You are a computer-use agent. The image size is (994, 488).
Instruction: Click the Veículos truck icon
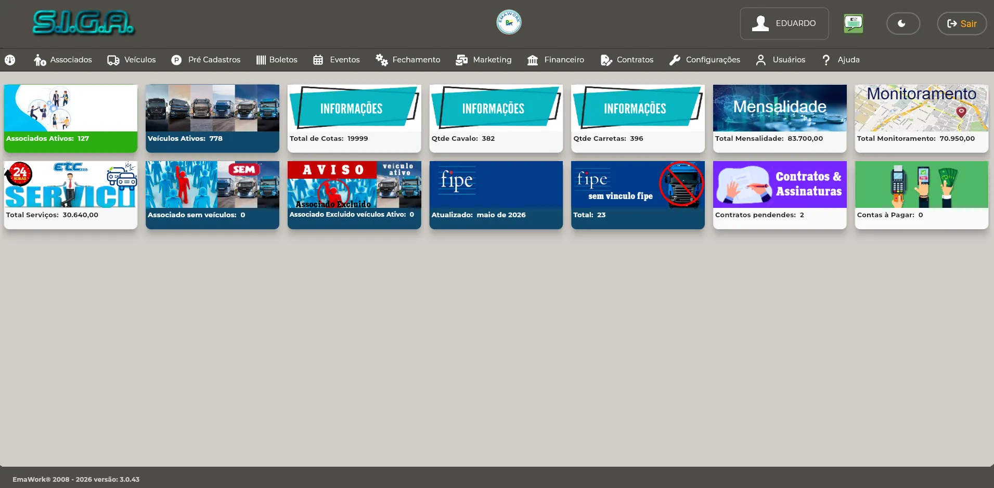pyautogui.click(x=113, y=60)
